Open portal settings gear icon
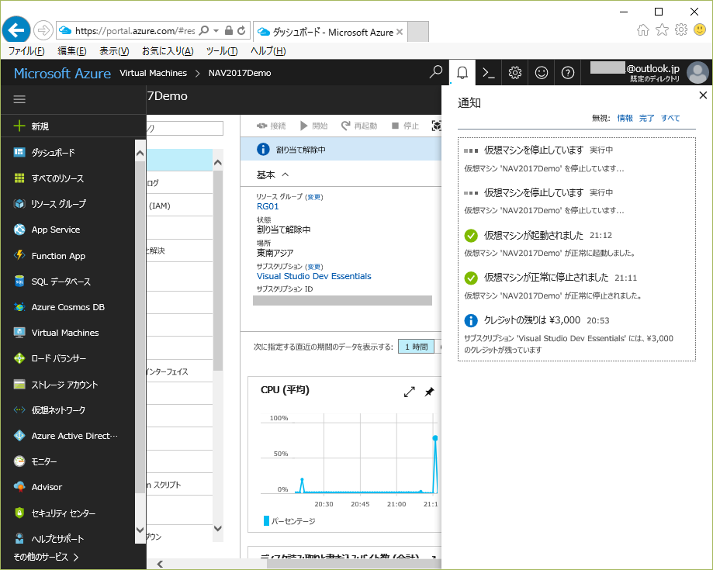The width and height of the screenshot is (713, 570). (514, 73)
